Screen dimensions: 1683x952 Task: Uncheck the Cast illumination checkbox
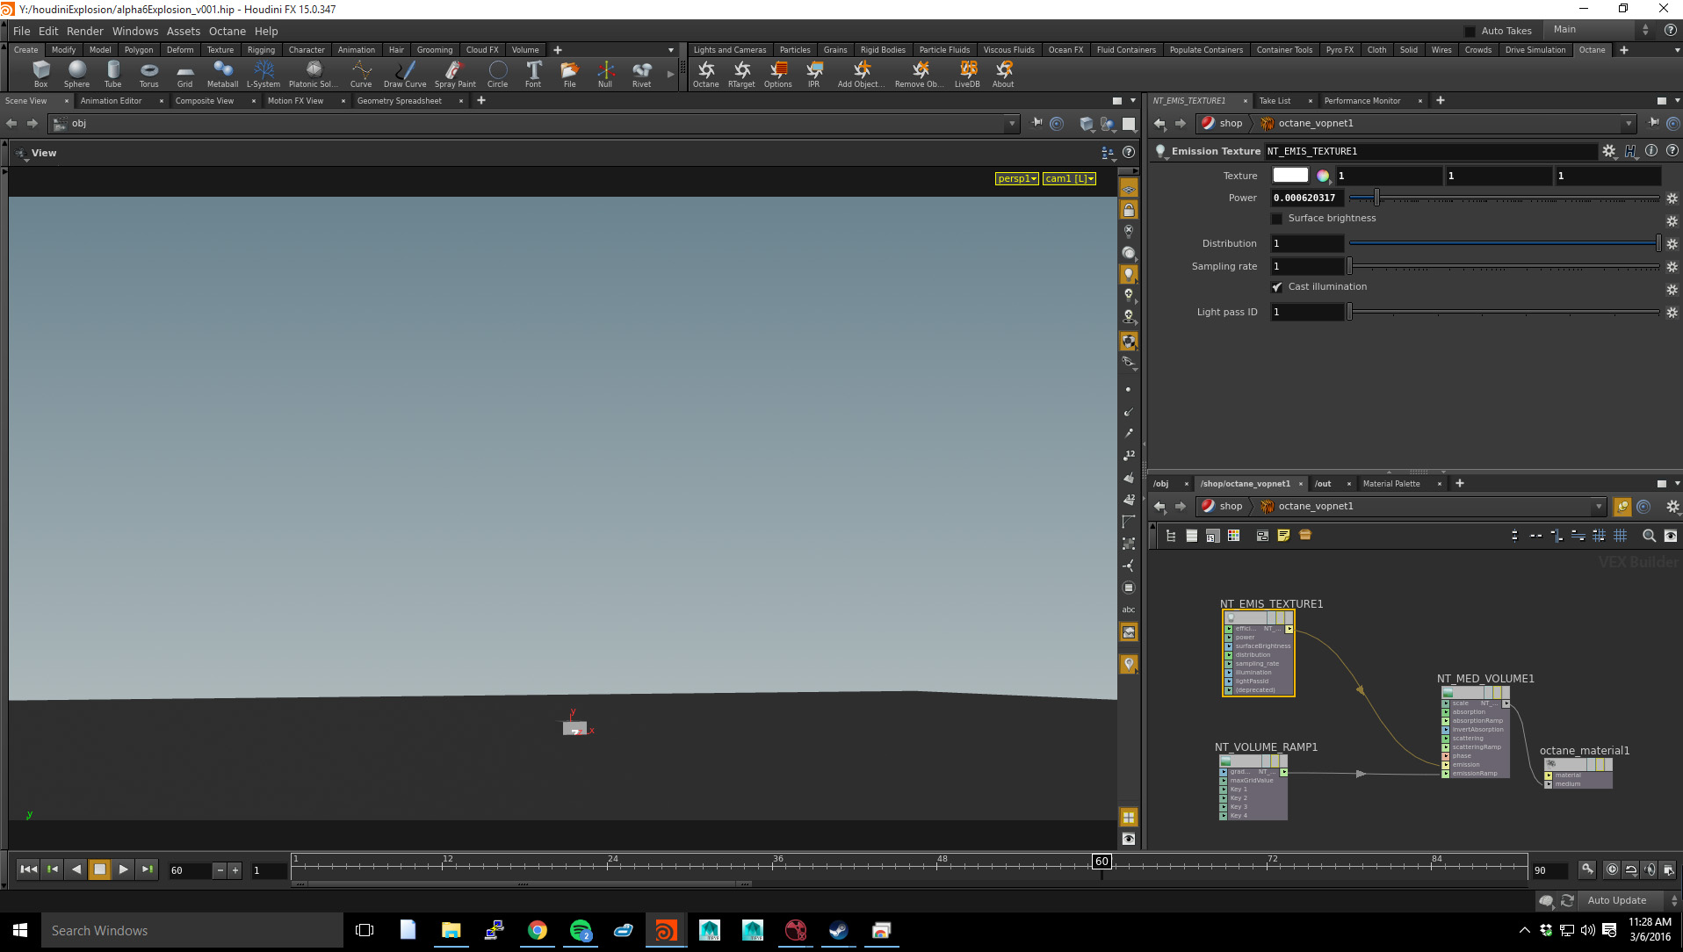tap(1277, 287)
